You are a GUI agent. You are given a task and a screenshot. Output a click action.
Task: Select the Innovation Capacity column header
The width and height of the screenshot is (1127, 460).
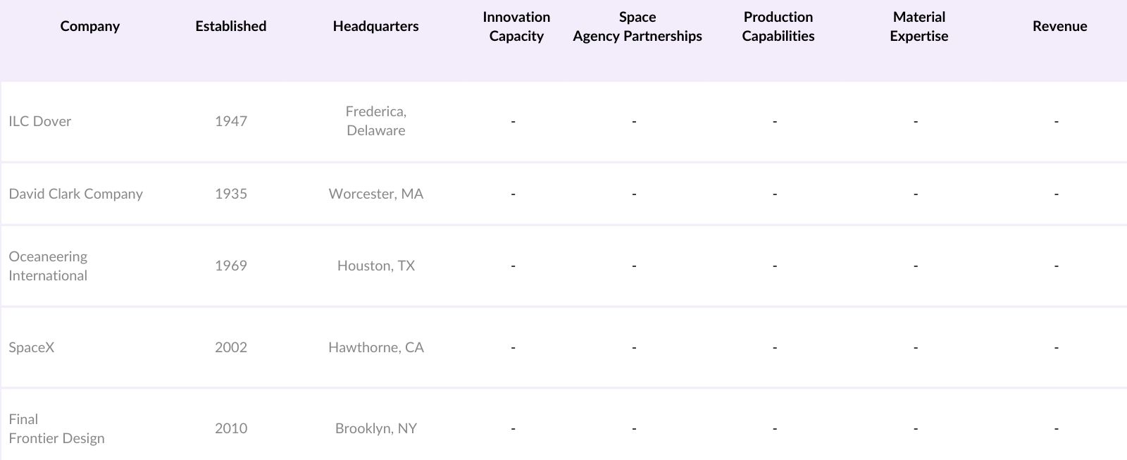[516, 27]
